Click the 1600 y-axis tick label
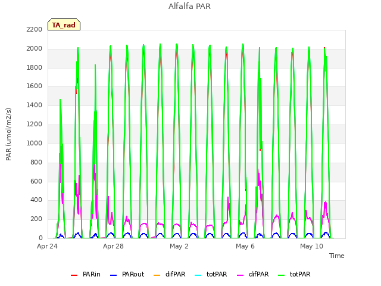Viewport: 381px width, 286px height. 35,86
